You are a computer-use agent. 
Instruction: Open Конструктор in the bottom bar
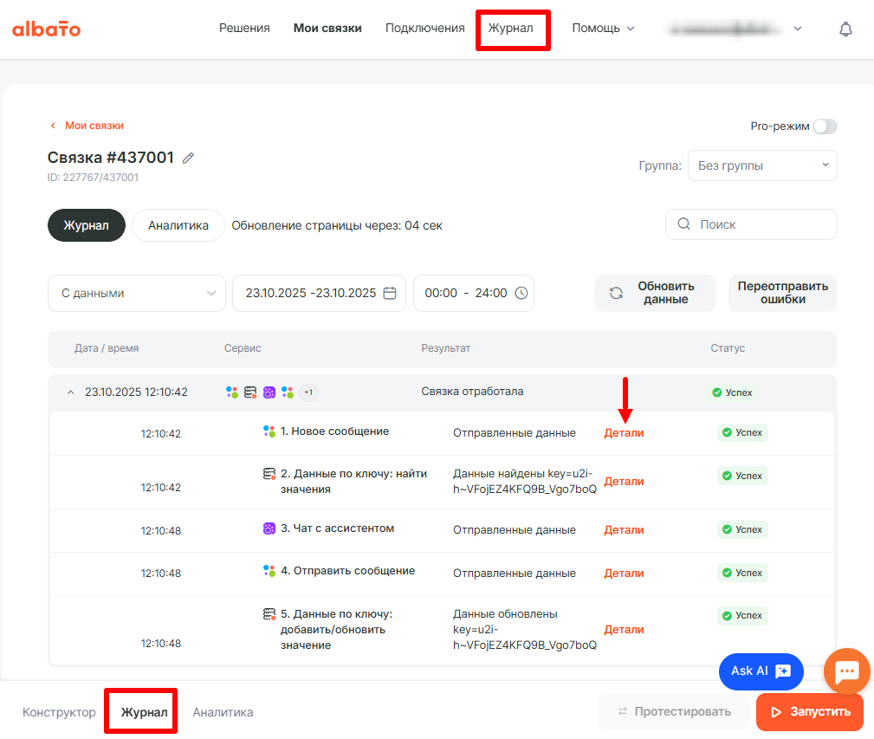[x=59, y=712]
